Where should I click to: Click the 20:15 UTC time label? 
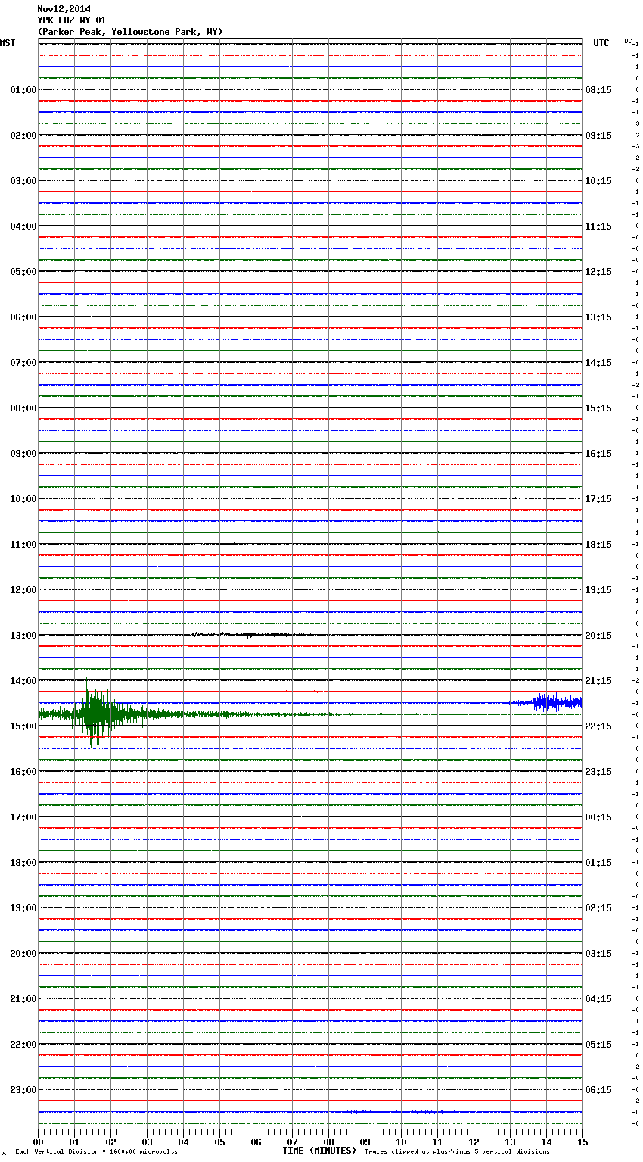click(598, 636)
